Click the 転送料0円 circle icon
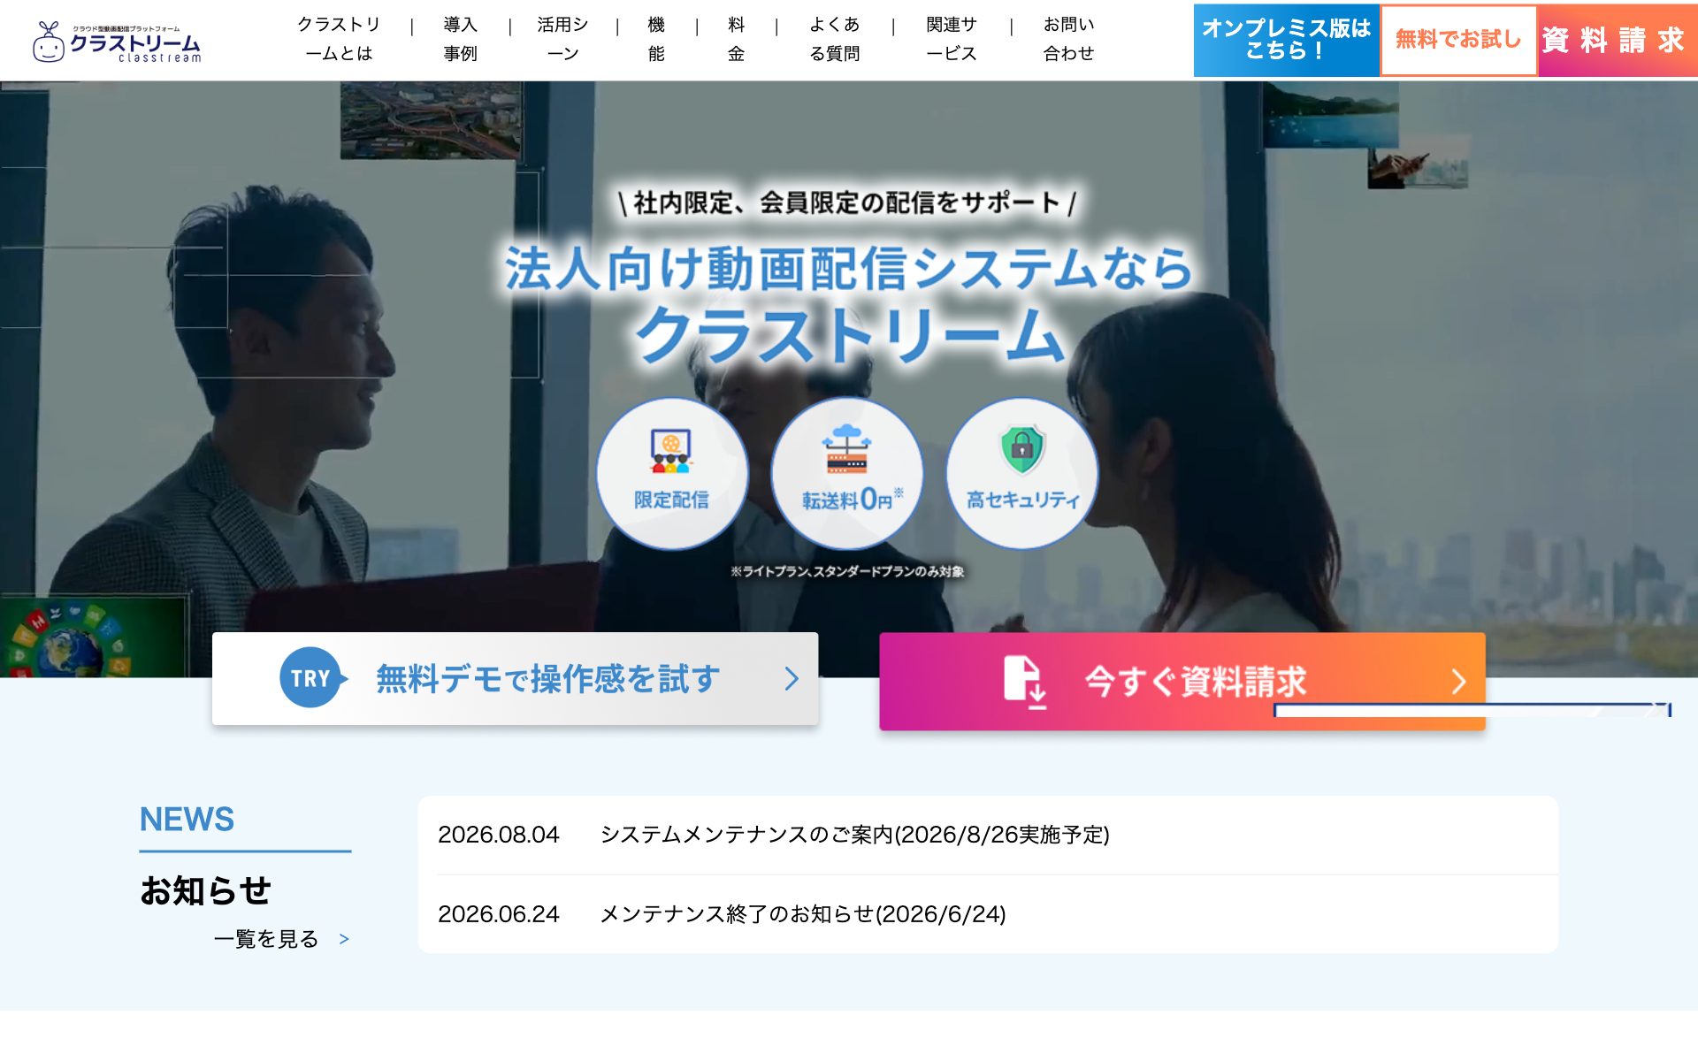This screenshot has width=1698, height=1061. [847, 473]
